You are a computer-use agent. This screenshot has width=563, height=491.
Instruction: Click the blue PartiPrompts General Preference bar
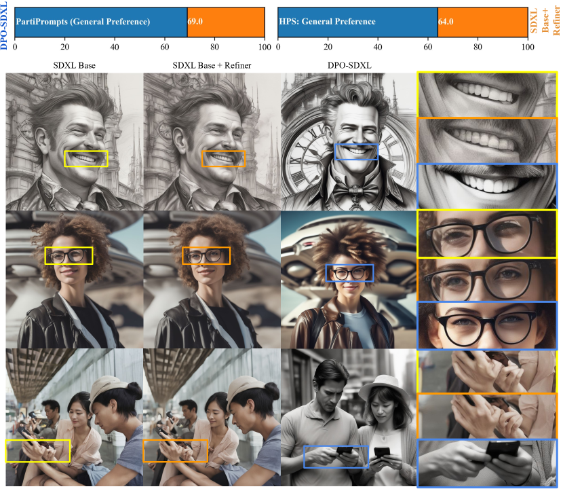click(x=101, y=22)
